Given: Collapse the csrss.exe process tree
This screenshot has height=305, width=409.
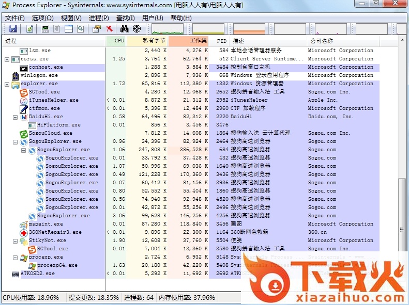Looking at the screenshot, I should tap(7, 59).
